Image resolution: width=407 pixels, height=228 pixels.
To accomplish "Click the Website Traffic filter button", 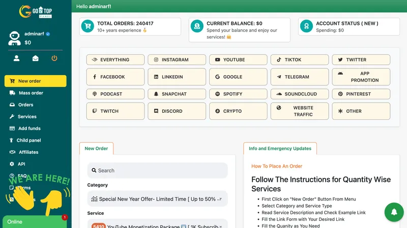I will pyautogui.click(x=300, y=111).
